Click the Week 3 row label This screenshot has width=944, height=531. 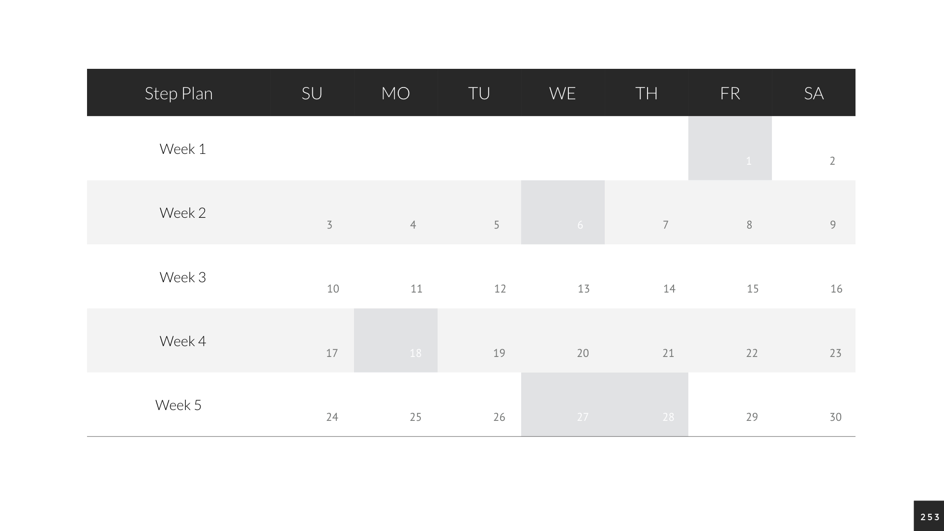coord(182,277)
